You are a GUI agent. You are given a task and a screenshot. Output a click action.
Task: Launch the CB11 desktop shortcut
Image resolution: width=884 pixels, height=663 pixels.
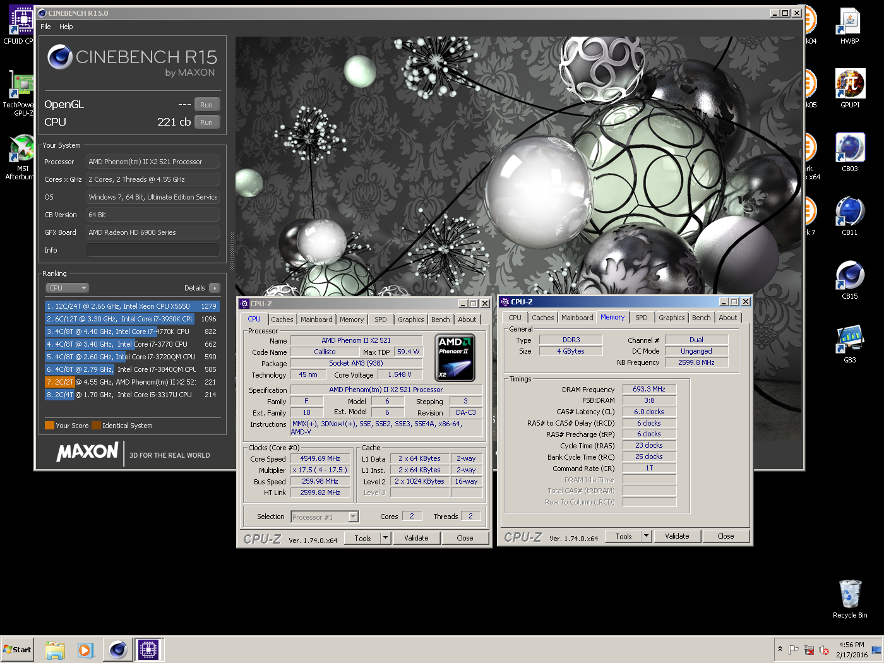tap(849, 216)
